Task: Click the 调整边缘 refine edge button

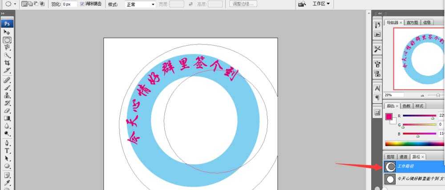Action: coord(244,4)
